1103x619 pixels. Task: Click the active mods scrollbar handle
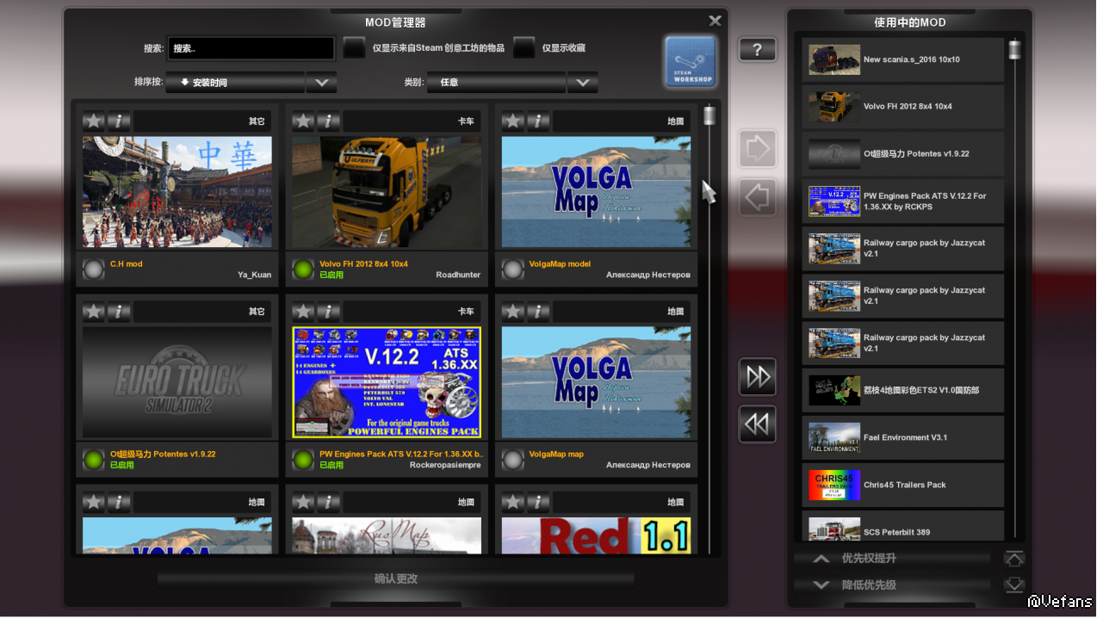point(1015,49)
